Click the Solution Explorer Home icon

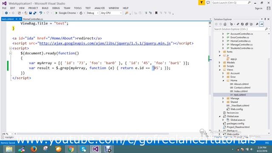click(x=225, y=24)
